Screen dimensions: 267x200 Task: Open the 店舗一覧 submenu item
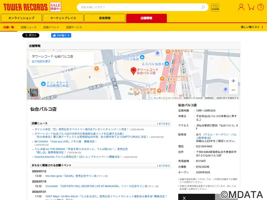[x=9, y=27]
